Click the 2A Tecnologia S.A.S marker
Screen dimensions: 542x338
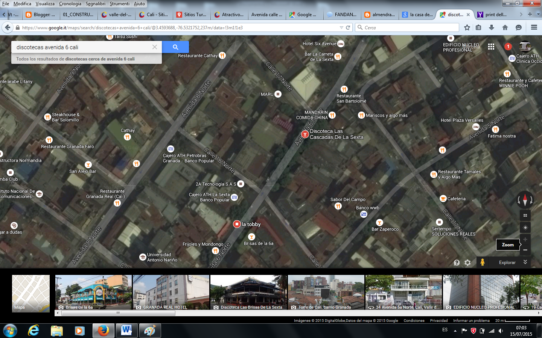[241, 184]
